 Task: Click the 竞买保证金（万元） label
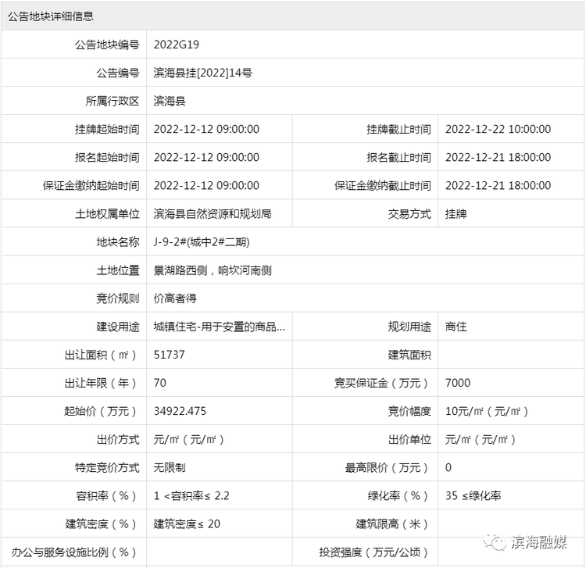[x=381, y=383]
